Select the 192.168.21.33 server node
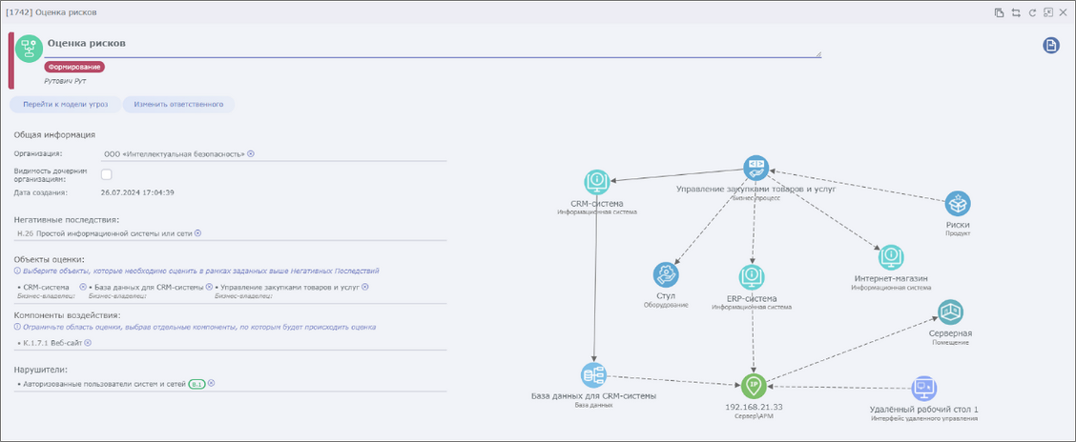 [754, 385]
